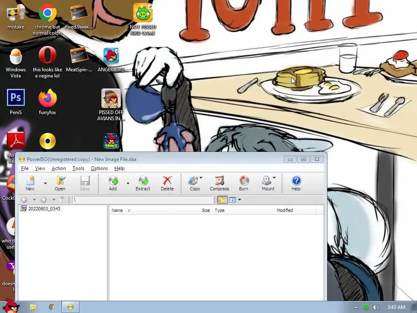
Task: Sort by the Modified column header
Action: tap(295, 210)
